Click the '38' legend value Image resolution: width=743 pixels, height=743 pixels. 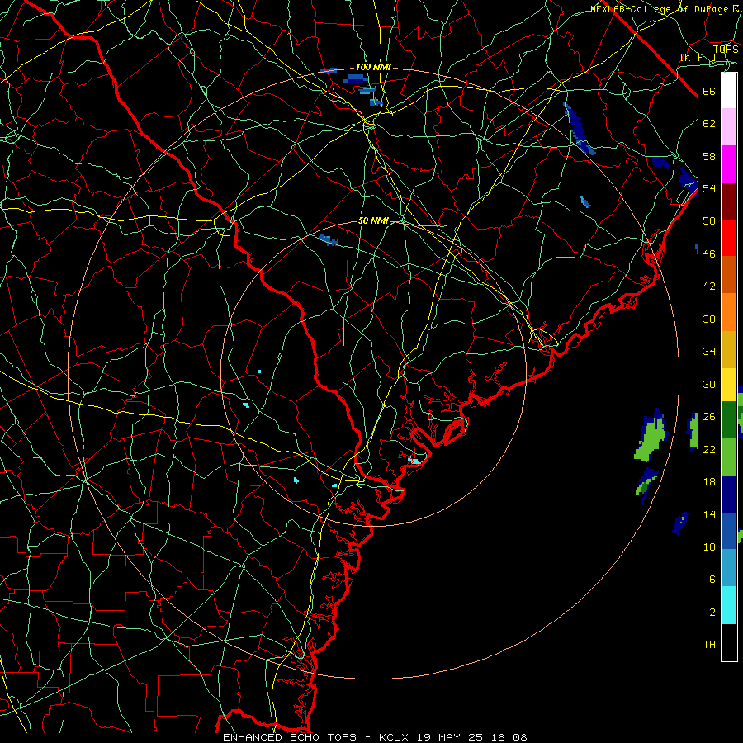[709, 319]
